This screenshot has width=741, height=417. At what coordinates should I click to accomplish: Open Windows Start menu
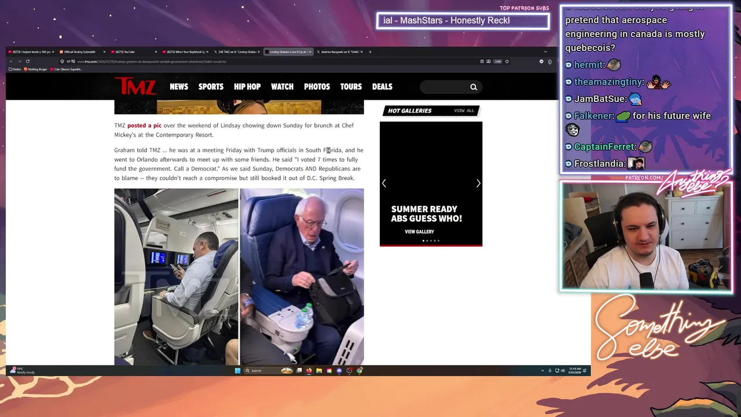pos(237,371)
